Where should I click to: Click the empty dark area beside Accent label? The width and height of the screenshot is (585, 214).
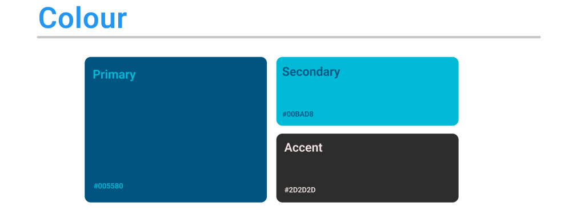[390, 148]
